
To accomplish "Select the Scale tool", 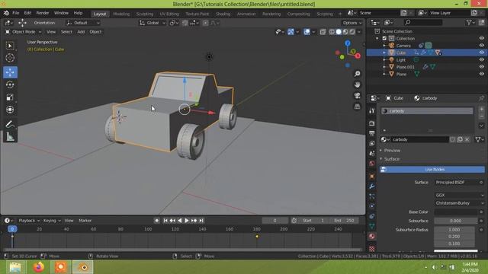I will (10, 97).
